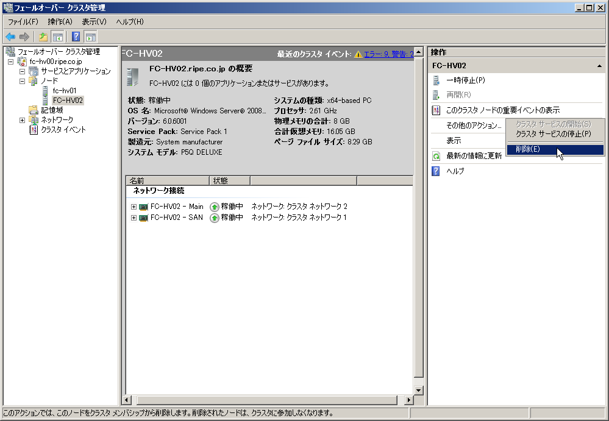The height and width of the screenshot is (421, 609).
Task: Click the ネットワーク tree icon
Action: pyautogui.click(x=34, y=120)
